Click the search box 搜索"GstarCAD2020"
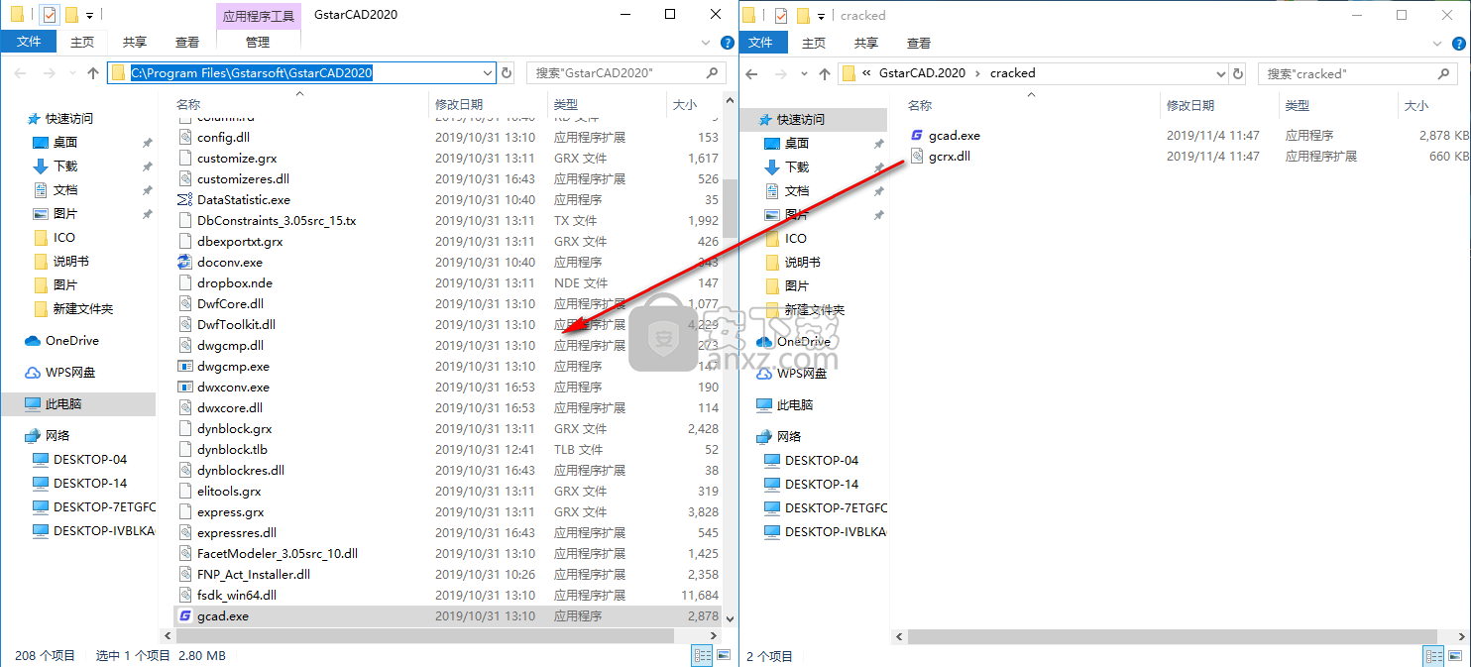1471x667 pixels. tap(625, 72)
